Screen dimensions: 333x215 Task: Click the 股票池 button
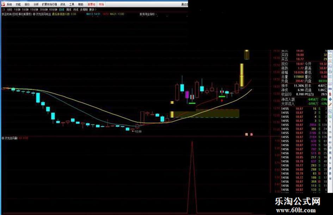click(92, 4)
